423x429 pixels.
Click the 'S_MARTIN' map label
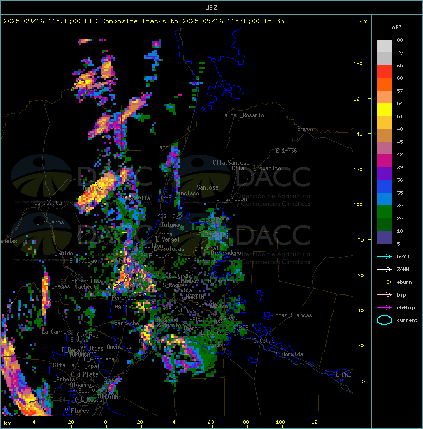(192, 297)
